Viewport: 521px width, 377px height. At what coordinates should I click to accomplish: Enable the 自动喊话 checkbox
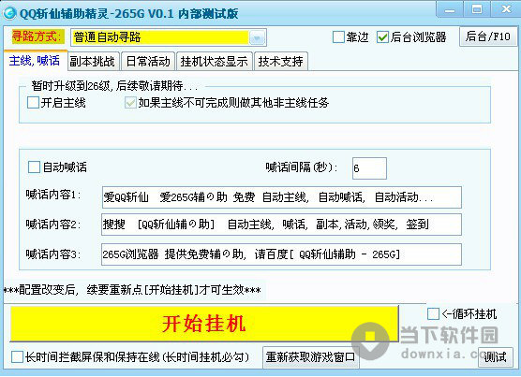coord(34,167)
